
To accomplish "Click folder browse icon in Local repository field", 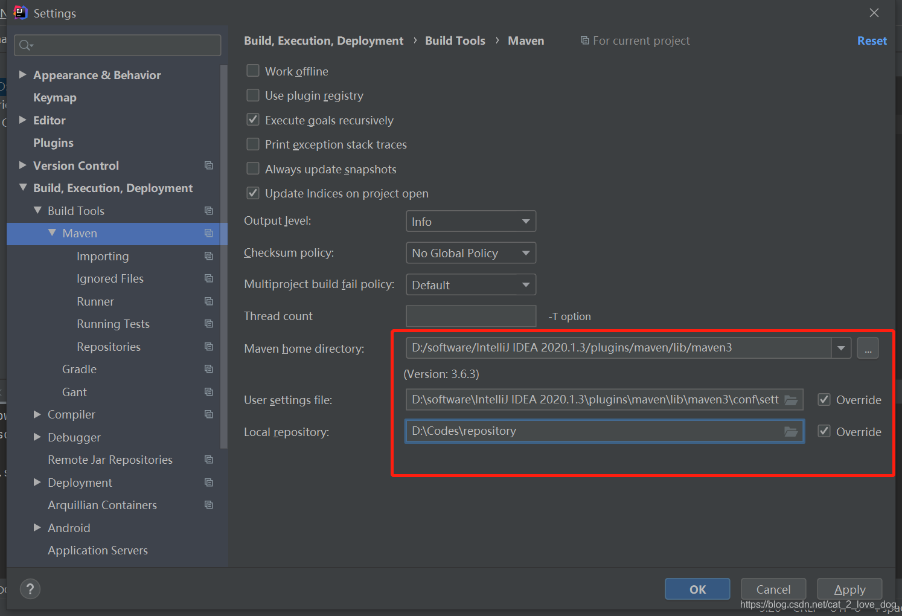I will (x=791, y=431).
